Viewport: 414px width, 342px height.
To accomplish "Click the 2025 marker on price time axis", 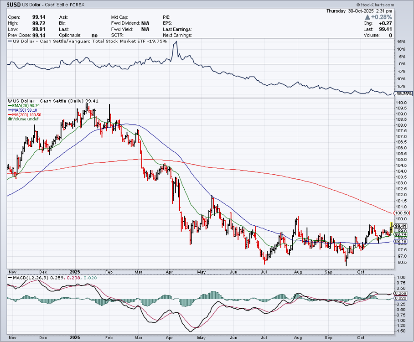I will click(75, 271).
